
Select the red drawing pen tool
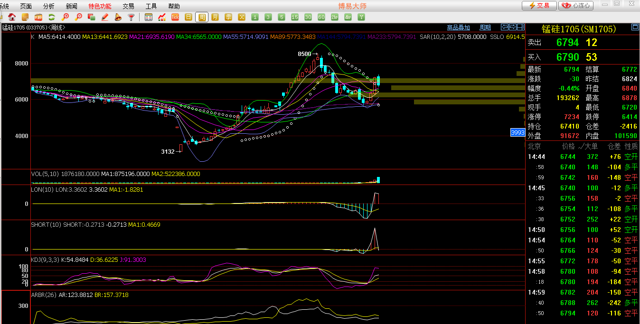click(105, 17)
